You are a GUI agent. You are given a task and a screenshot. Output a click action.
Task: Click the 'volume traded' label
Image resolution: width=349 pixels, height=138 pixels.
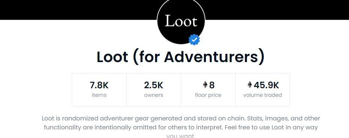tap(263, 95)
